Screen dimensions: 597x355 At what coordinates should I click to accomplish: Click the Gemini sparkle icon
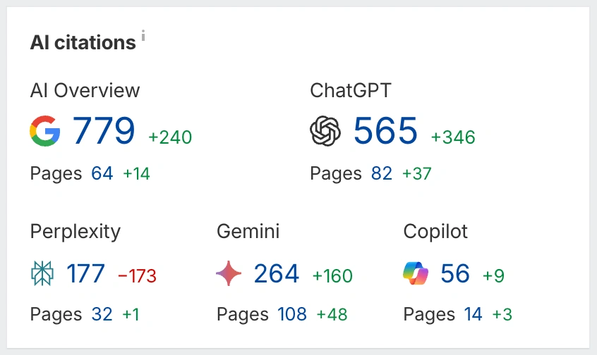[x=229, y=273]
